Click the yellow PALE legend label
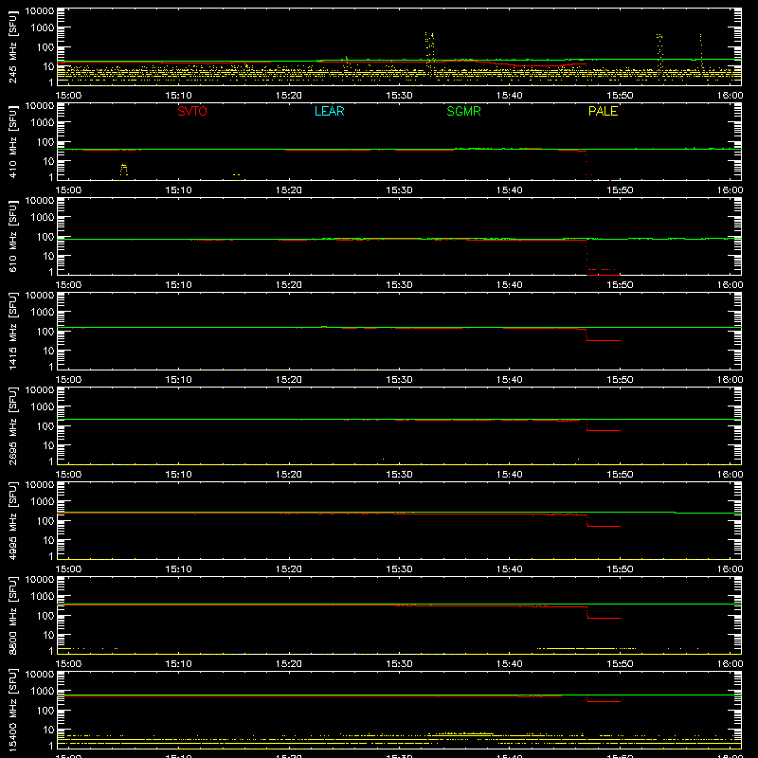 pyautogui.click(x=603, y=111)
